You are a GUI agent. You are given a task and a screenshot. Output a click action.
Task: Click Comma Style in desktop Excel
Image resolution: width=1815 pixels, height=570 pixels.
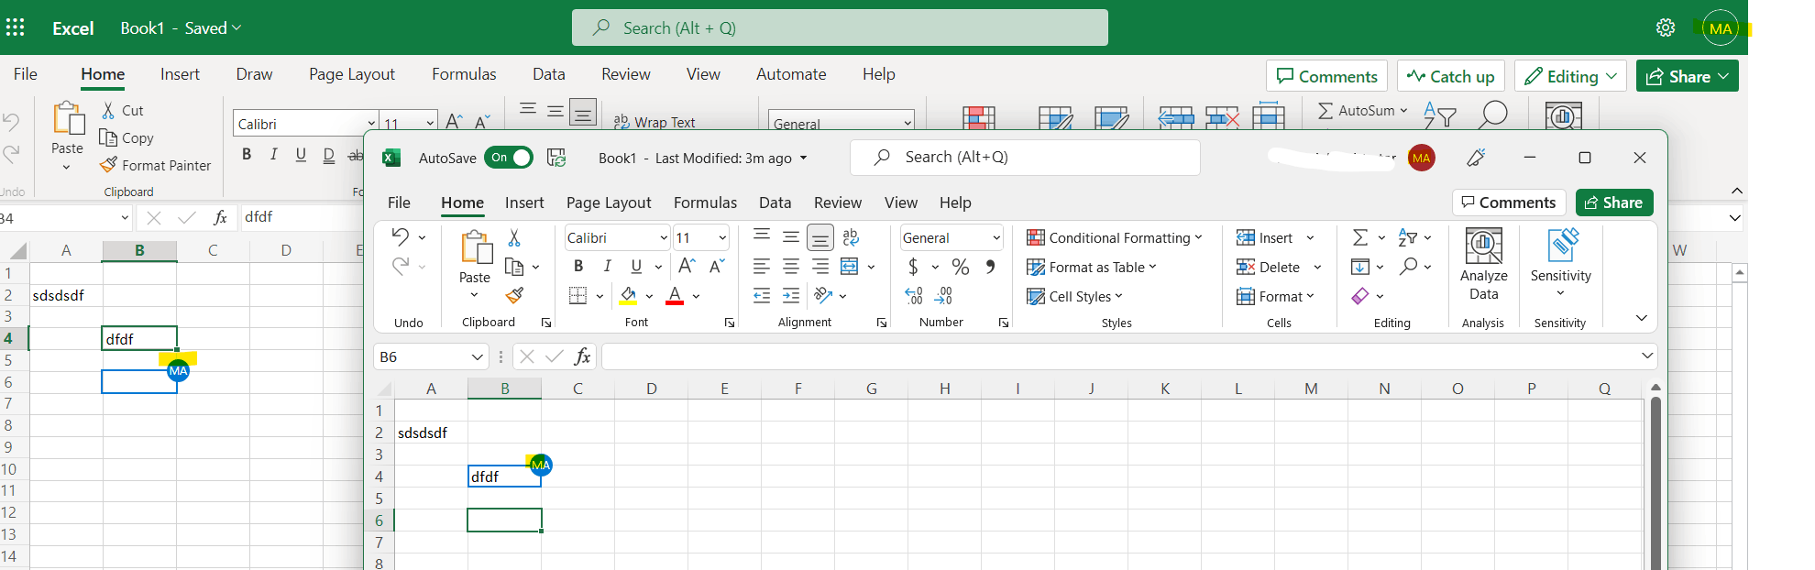tap(990, 267)
